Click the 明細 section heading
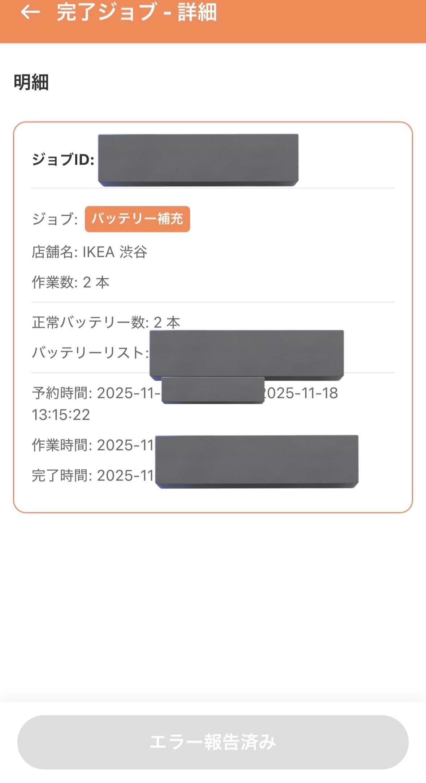The height and width of the screenshot is (783, 426). [31, 82]
